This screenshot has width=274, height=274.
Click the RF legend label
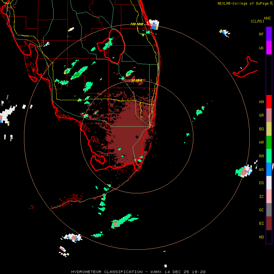(x=261, y=34)
